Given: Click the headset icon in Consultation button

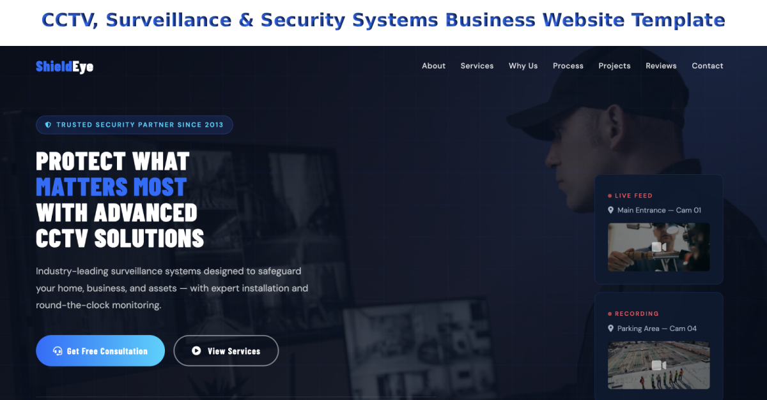Looking at the screenshot, I should tap(58, 351).
